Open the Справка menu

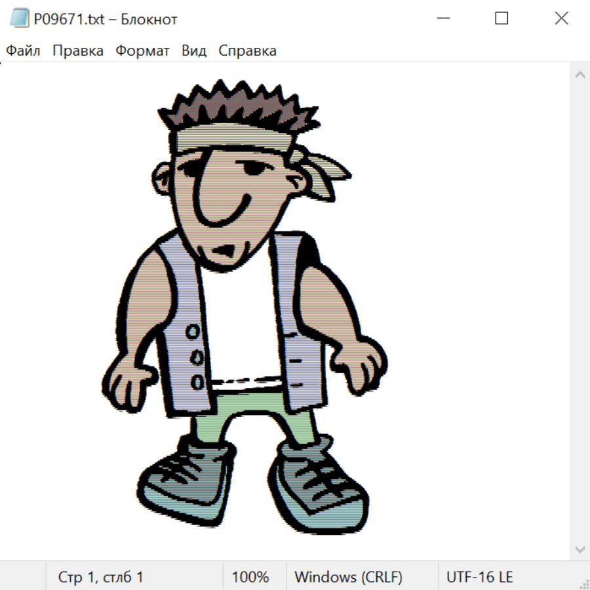(247, 51)
